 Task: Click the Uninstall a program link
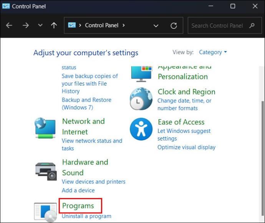(x=86, y=216)
